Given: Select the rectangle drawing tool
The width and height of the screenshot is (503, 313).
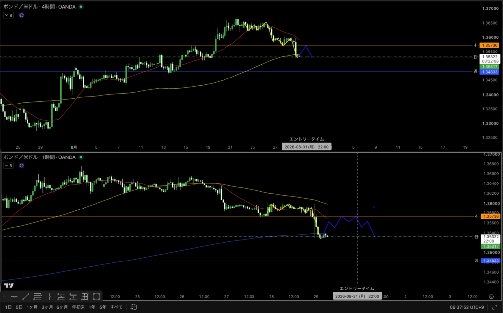Looking at the screenshot, I should tap(97, 297).
